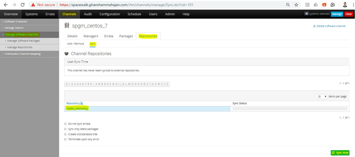Tick the Create kickstartable tree option

(x=65, y=134)
